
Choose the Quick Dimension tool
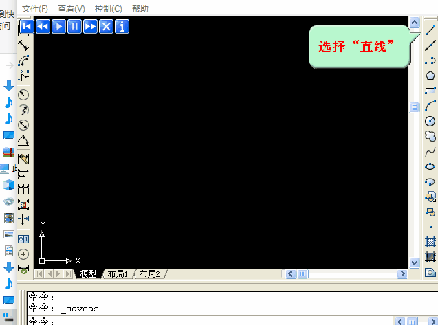(23, 159)
